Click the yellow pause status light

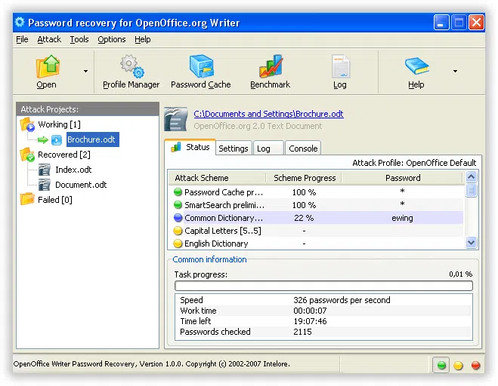pos(458,366)
